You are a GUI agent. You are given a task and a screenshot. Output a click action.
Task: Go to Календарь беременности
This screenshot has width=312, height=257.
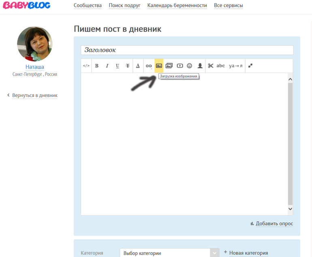177,6
